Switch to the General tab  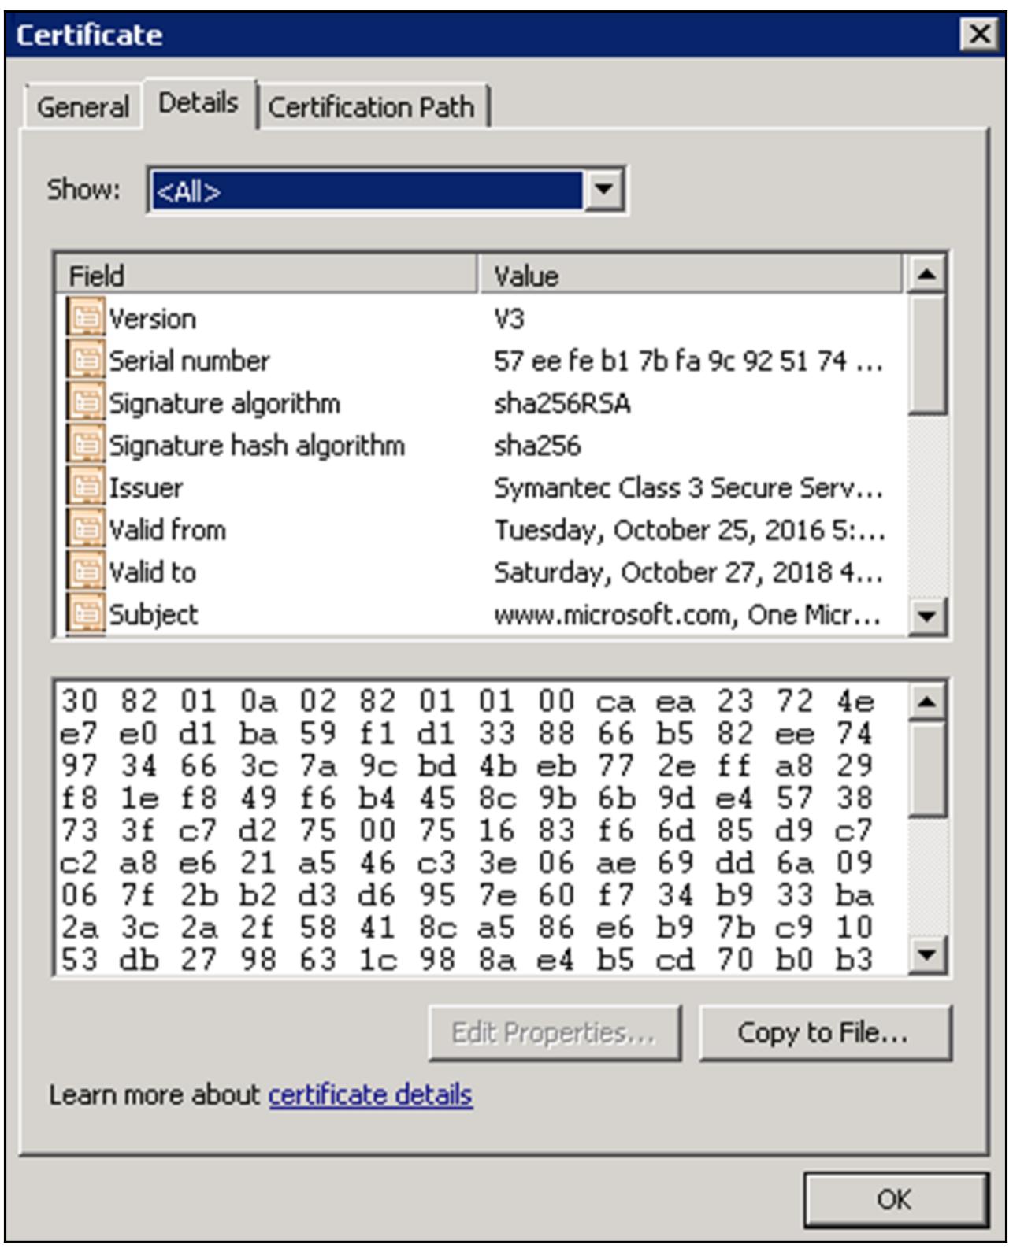pyautogui.click(x=83, y=107)
